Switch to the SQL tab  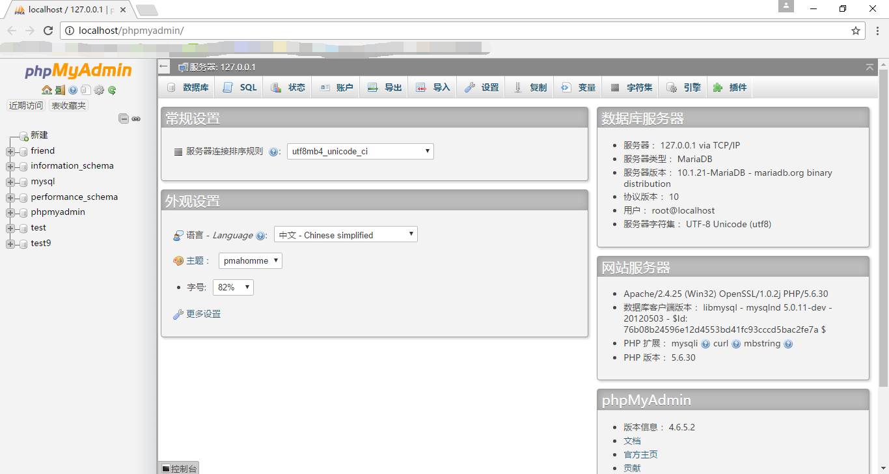pos(240,87)
